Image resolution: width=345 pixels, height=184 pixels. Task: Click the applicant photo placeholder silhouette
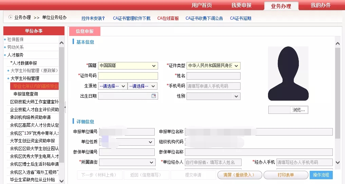pos(288,74)
